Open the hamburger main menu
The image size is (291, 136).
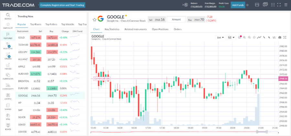click(x=286, y=5)
